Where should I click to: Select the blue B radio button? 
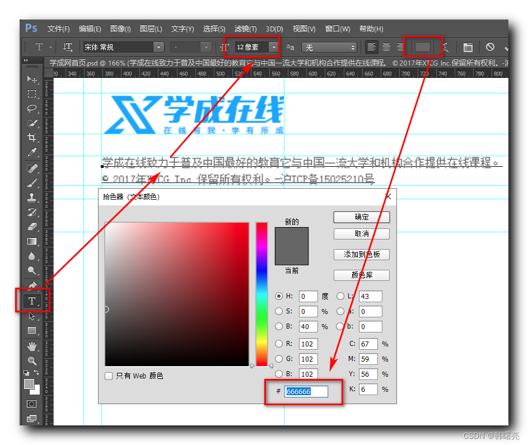(x=278, y=374)
